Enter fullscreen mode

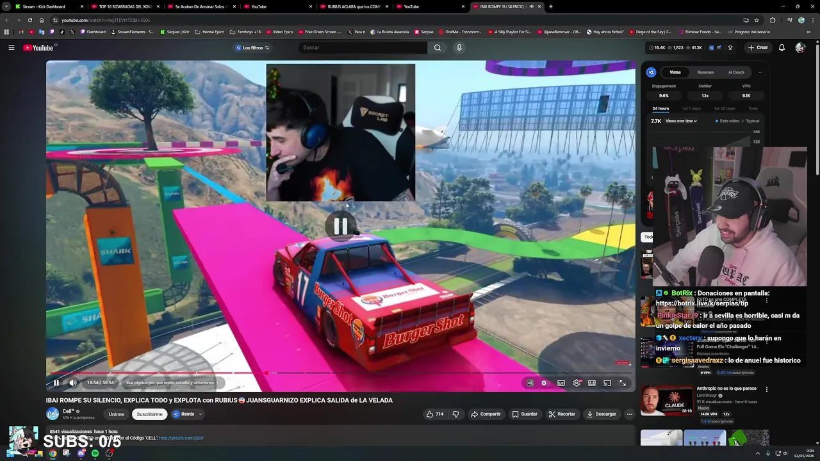(x=623, y=383)
